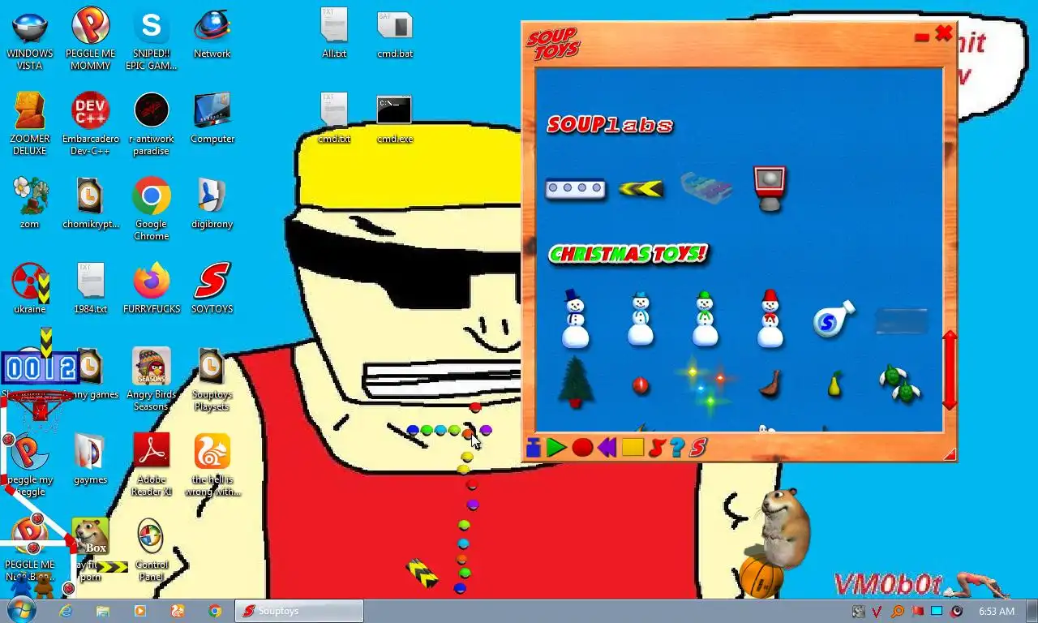Pick the faded translucent bar toy beside the spray bottle
The image size is (1038, 623).
[x=902, y=321]
